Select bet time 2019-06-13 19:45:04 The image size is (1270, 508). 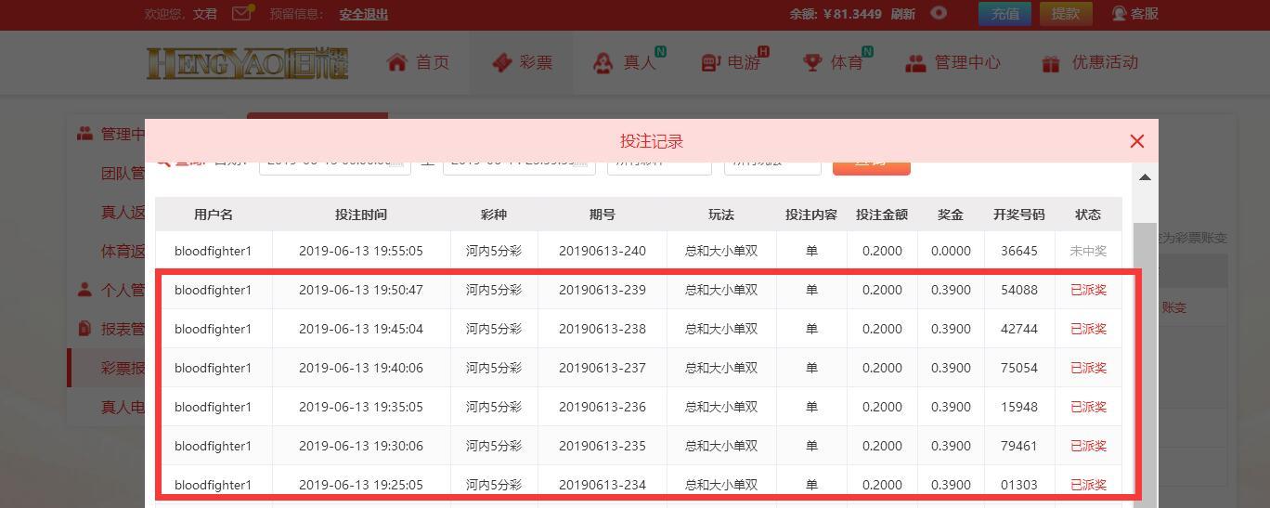[361, 329]
